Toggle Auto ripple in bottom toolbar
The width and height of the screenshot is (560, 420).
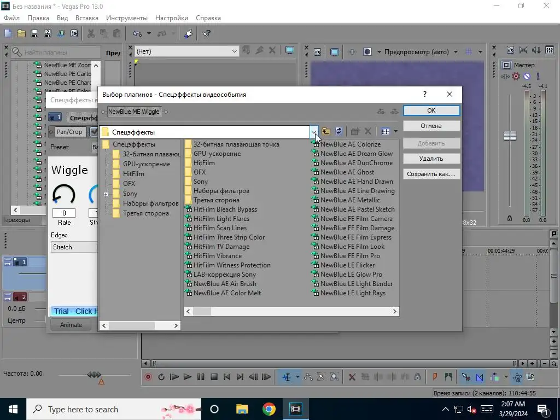(x=494, y=377)
